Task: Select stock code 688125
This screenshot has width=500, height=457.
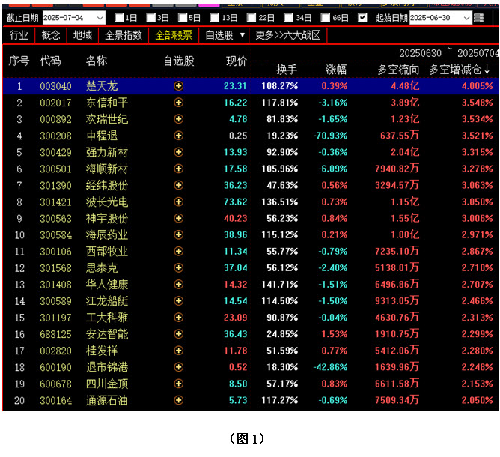Action: 56,334
